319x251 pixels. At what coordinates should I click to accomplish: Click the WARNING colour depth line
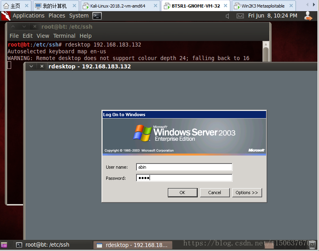coord(128,58)
